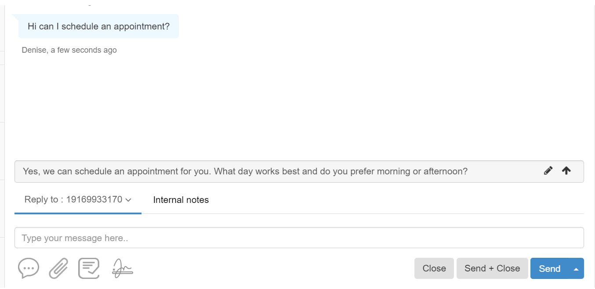Click the 19169933170 phone number
Screen dimensions: 595x289
pyautogui.click(x=94, y=200)
